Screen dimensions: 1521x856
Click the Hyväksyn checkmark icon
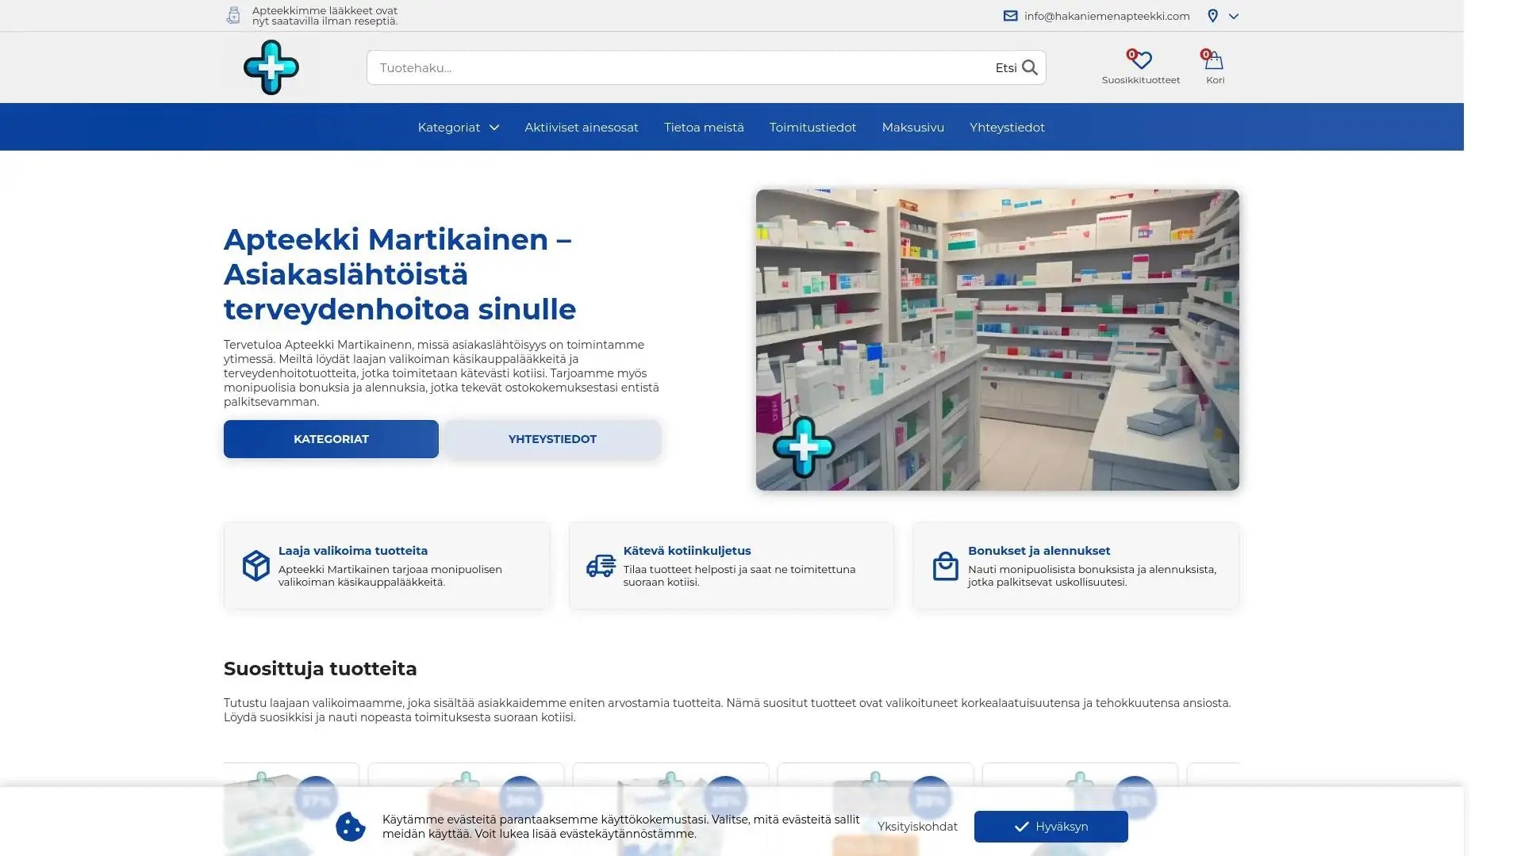pos(1021,827)
